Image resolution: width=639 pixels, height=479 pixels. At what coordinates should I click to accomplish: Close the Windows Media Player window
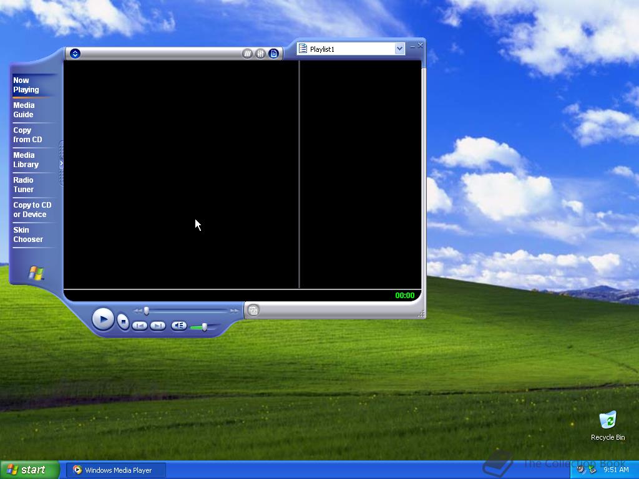pyautogui.click(x=421, y=46)
